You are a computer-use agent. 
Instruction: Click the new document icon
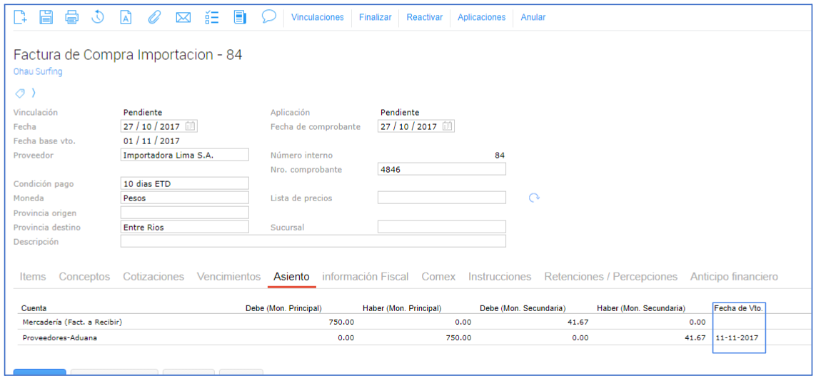pos(21,17)
